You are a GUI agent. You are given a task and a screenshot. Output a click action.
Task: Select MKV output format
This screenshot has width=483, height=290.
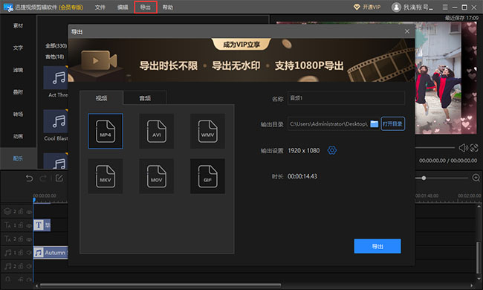[x=106, y=176]
